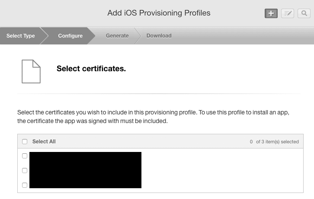The image size is (314, 199).
Task: Open the Download step
Action: coord(159,36)
